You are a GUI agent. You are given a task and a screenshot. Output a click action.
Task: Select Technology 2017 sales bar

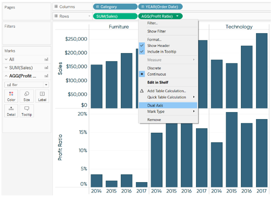point(262,71)
